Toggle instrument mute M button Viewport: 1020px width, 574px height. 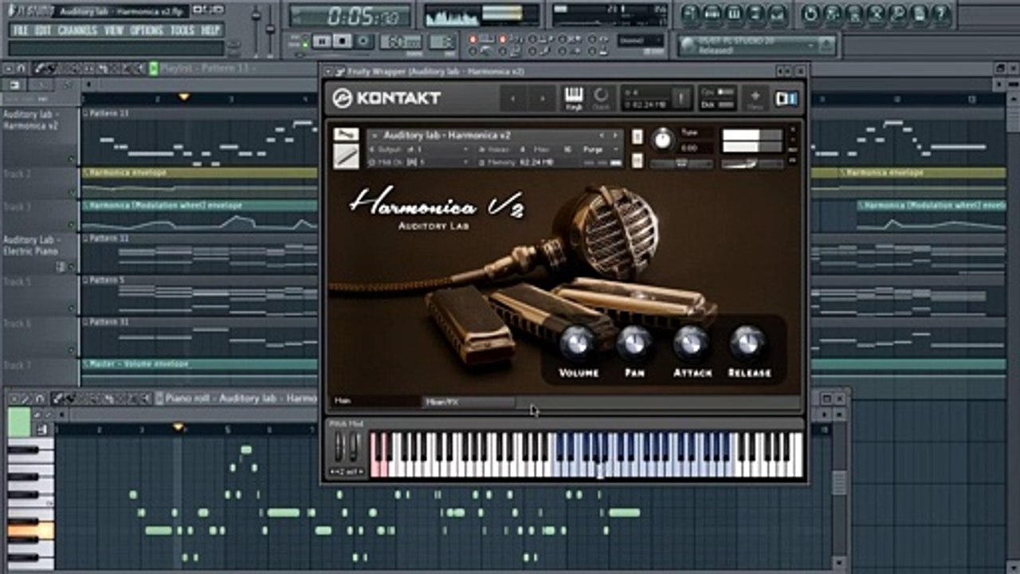tap(637, 160)
